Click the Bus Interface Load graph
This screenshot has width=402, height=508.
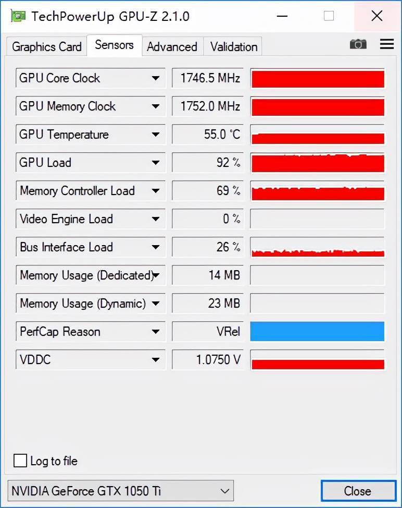pos(317,247)
